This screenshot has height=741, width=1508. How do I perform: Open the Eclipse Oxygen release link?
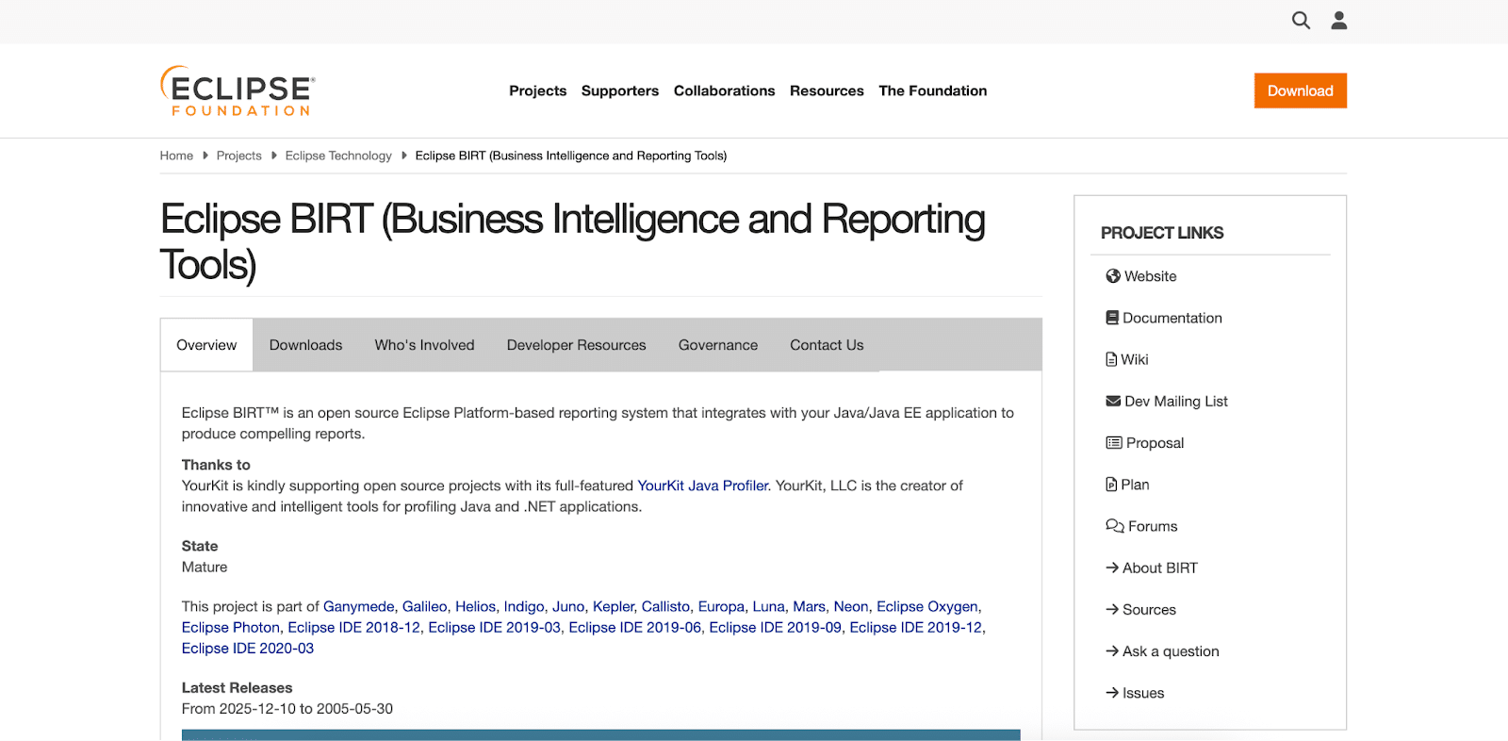[x=927, y=606]
